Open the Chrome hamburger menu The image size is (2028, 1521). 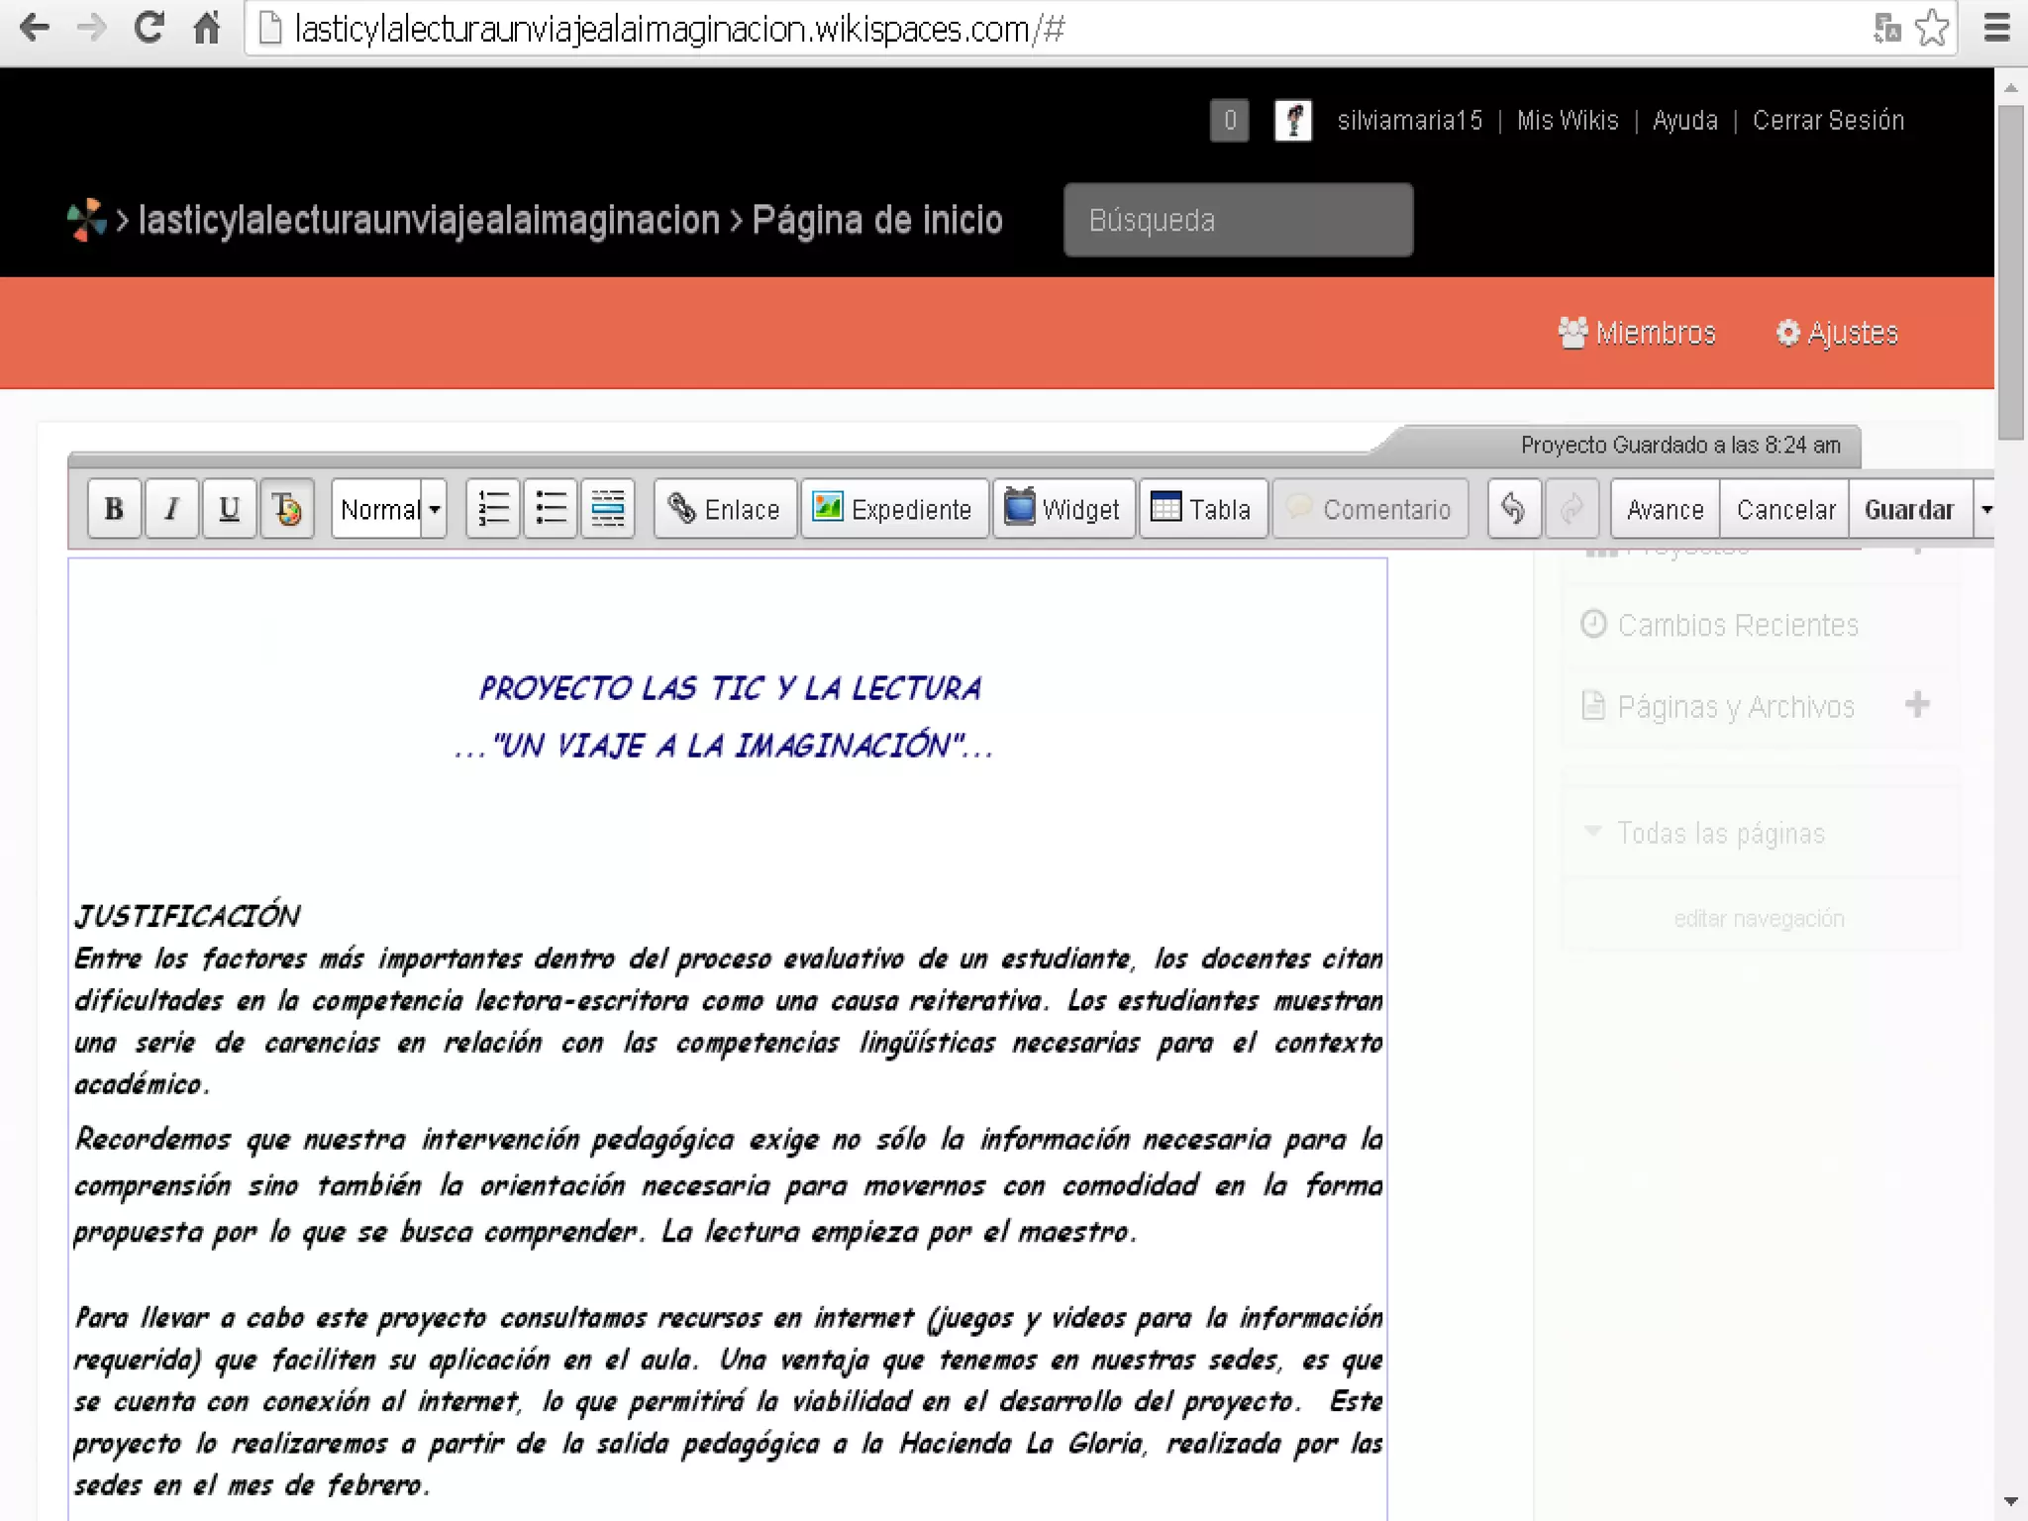(x=1996, y=28)
